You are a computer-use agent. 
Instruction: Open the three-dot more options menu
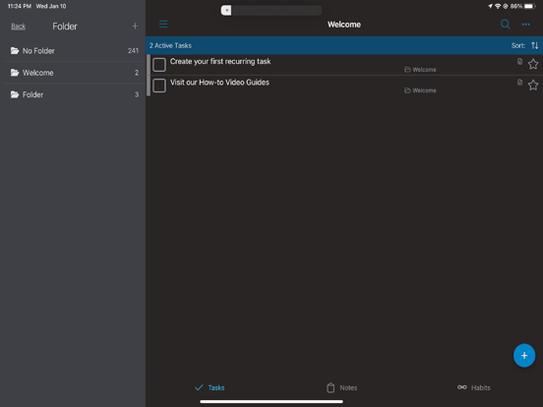pyautogui.click(x=525, y=25)
